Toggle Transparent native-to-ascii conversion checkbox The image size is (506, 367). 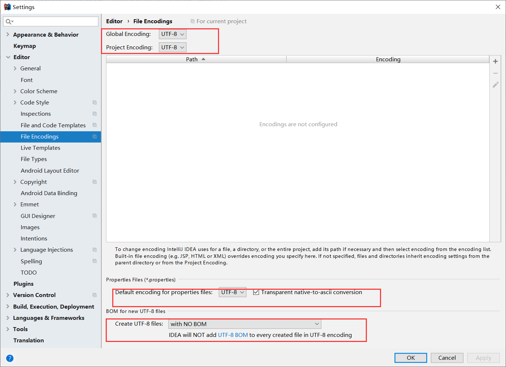click(256, 292)
